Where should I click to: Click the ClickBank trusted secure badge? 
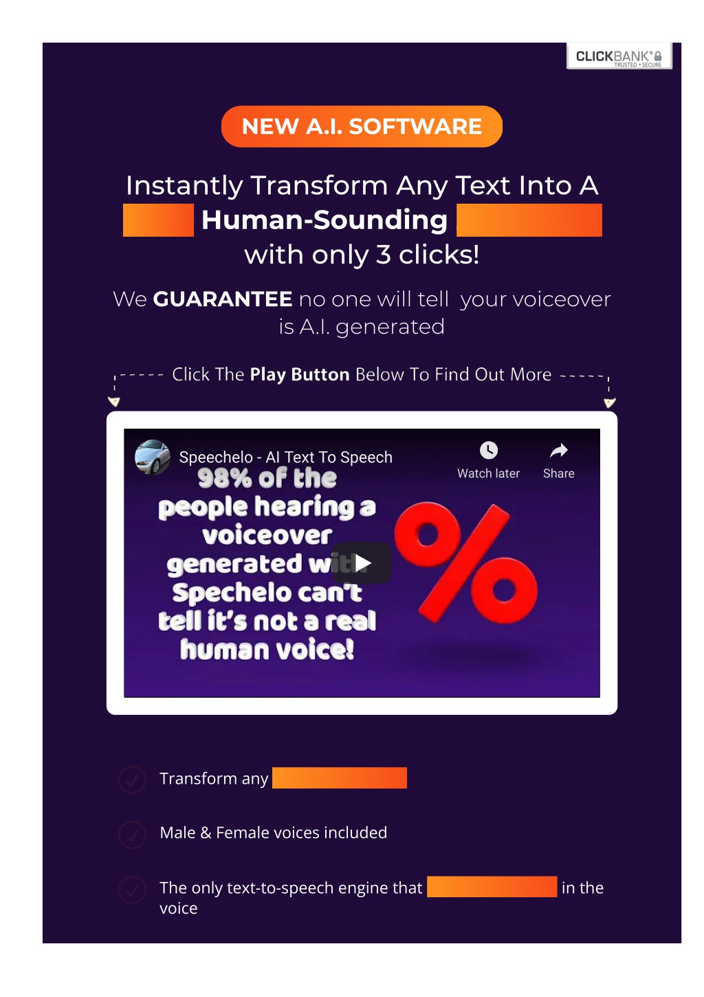[619, 56]
